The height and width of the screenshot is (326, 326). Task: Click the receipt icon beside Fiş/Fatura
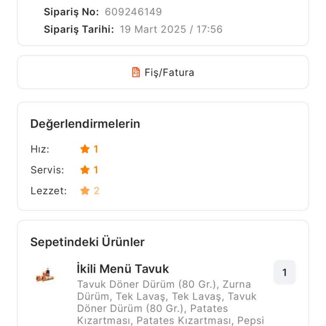click(136, 72)
